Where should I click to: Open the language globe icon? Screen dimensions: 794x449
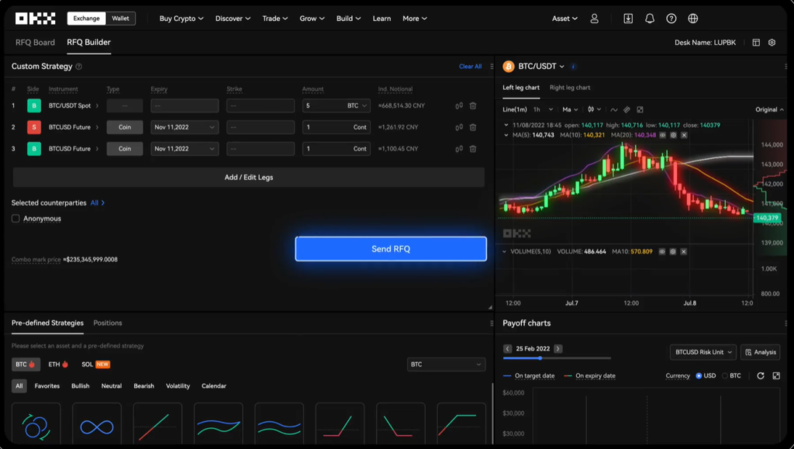tap(693, 19)
